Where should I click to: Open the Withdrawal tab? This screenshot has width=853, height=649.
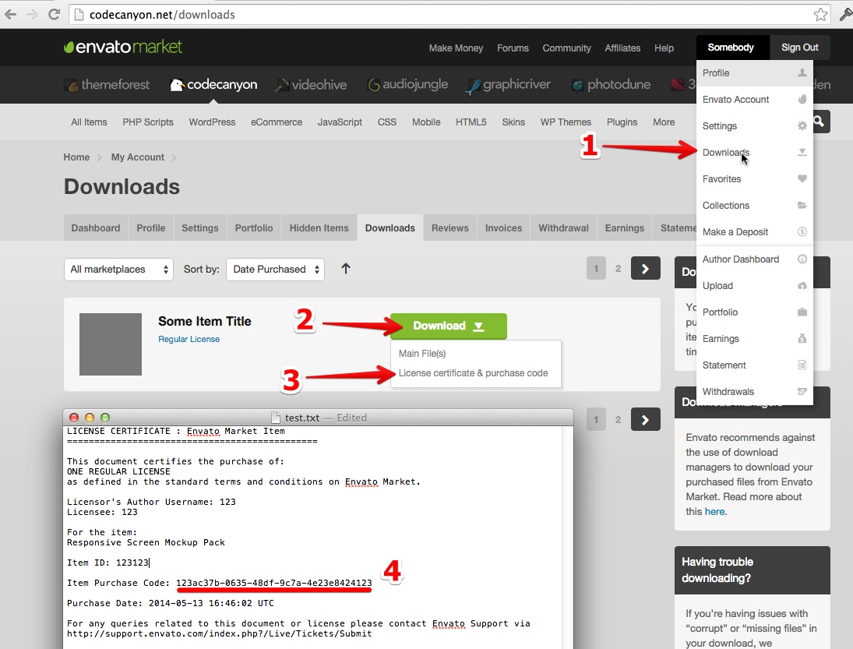click(x=563, y=228)
